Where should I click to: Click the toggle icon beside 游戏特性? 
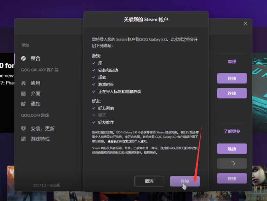click(x=23, y=139)
